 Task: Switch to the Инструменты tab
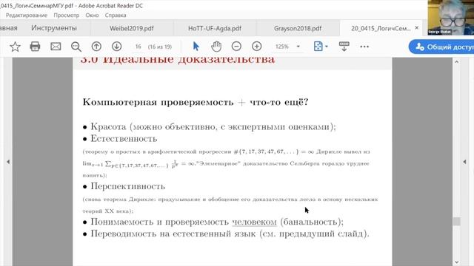click(54, 28)
